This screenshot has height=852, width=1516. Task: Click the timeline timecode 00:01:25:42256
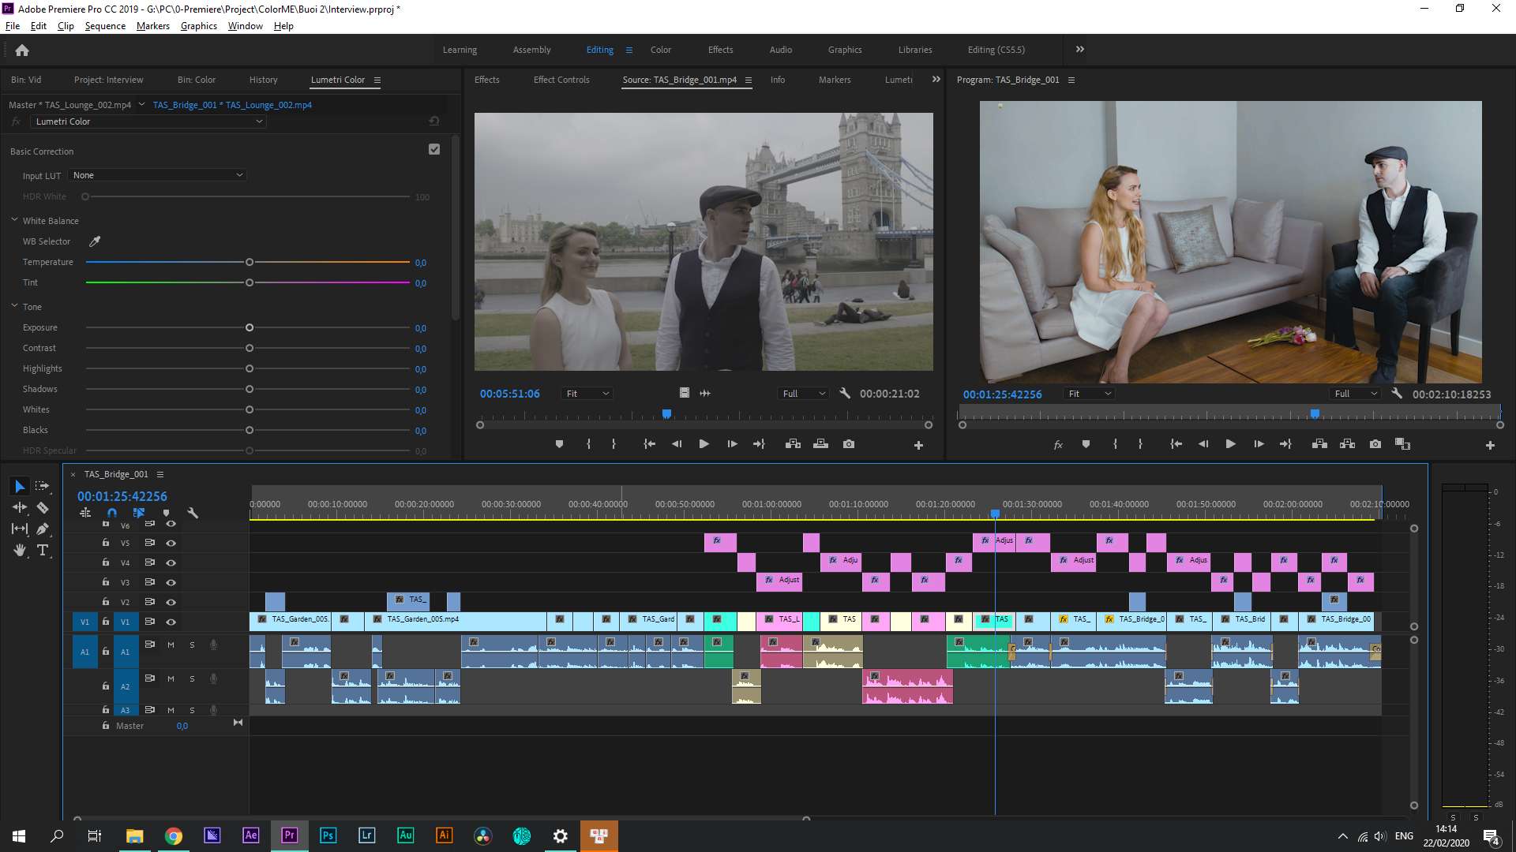122,496
